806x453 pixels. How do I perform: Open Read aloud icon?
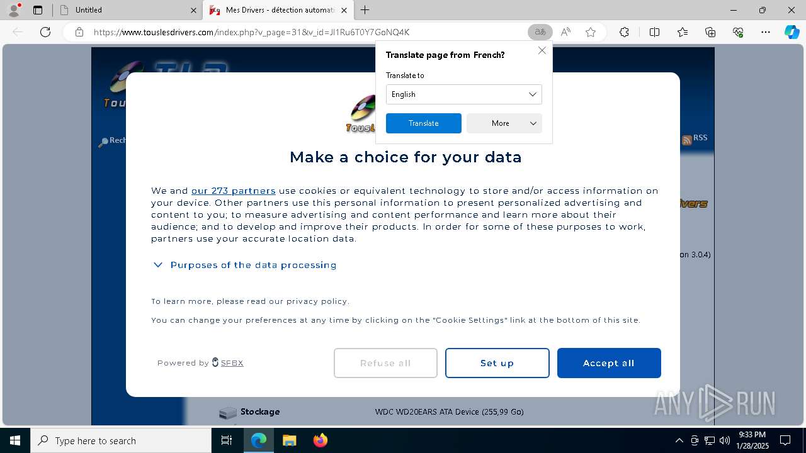pyautogui.click(x=565, y=32)
